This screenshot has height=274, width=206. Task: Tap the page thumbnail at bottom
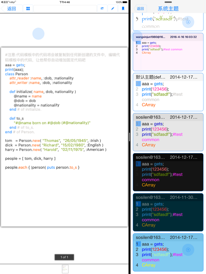coord(65,269)
